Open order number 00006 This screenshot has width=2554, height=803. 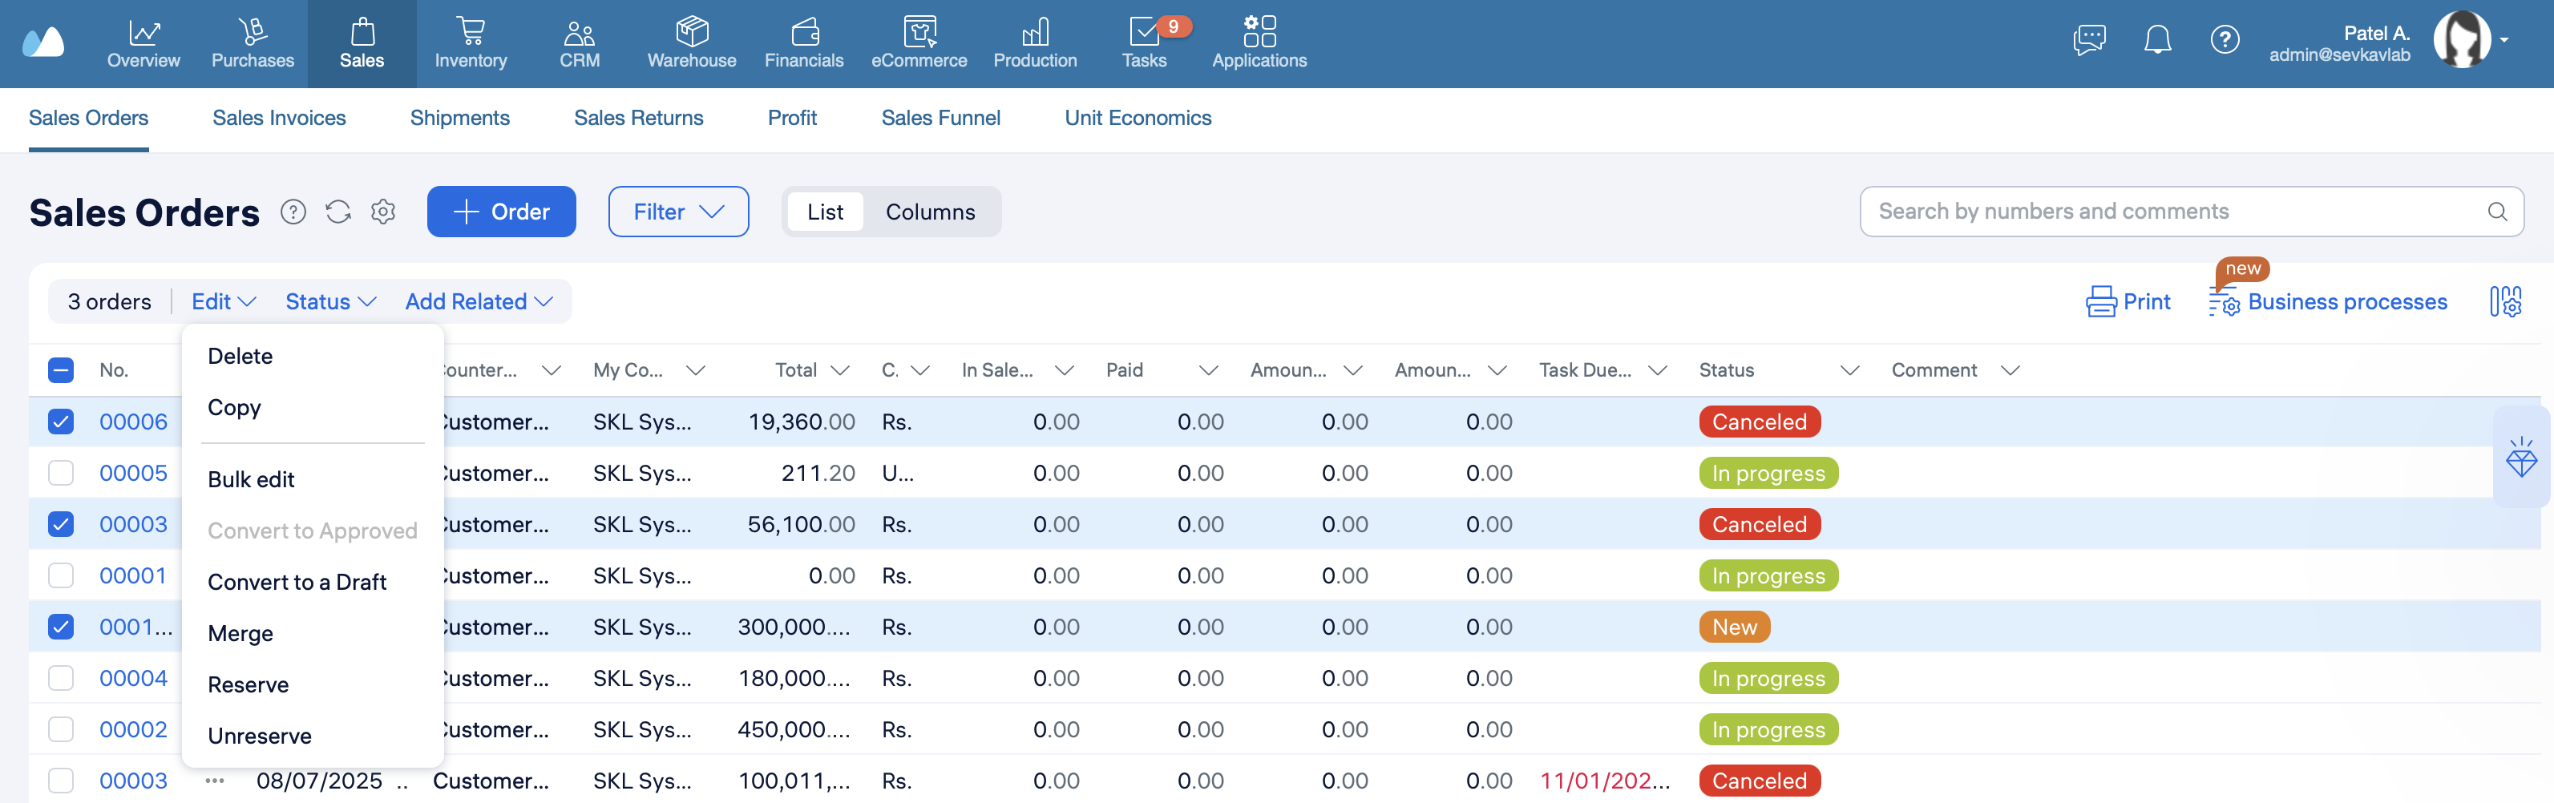tap(133, 422)
